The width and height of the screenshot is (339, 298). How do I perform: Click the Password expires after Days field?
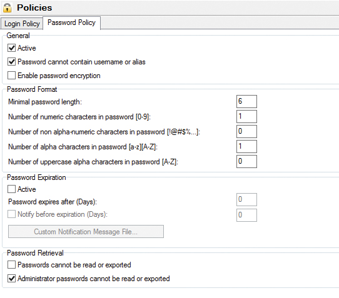tap(246, 200)
